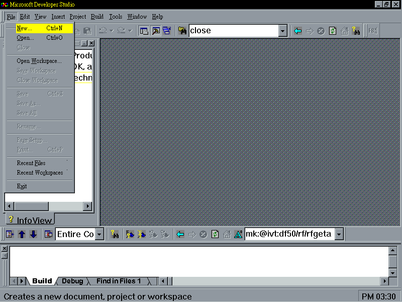Click the results list icon left of 'Entire Co'
The width and height of the screenshot is (402, 302).
[x=48, y=234]
